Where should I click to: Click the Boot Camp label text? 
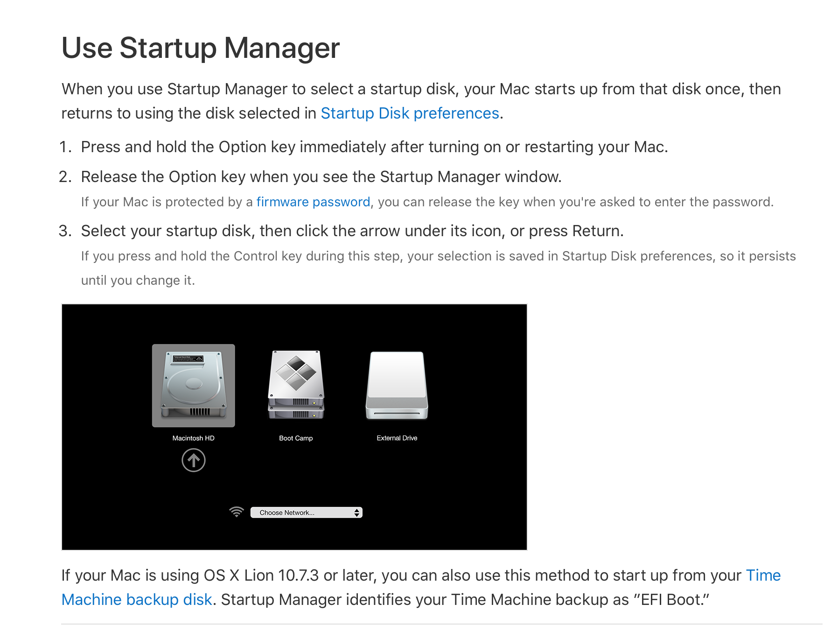pyautogui.click(x=296, y=438)
